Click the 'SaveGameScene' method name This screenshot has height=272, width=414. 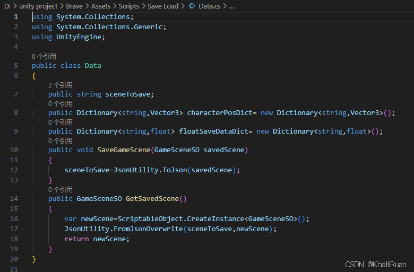pyautogui.click(x=124, y=150)
